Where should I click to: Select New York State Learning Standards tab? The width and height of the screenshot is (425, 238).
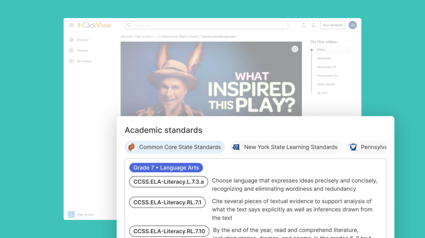286,147
